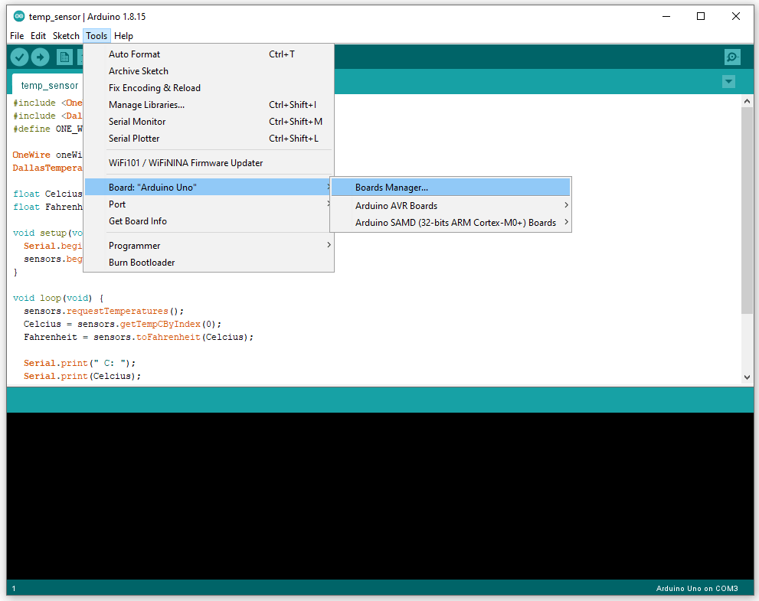Click Archive Sketch menu entry

[x=138, y=71]
